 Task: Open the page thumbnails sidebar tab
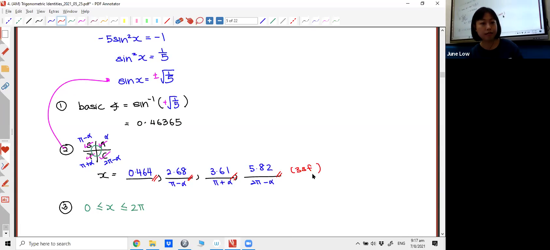5,34
